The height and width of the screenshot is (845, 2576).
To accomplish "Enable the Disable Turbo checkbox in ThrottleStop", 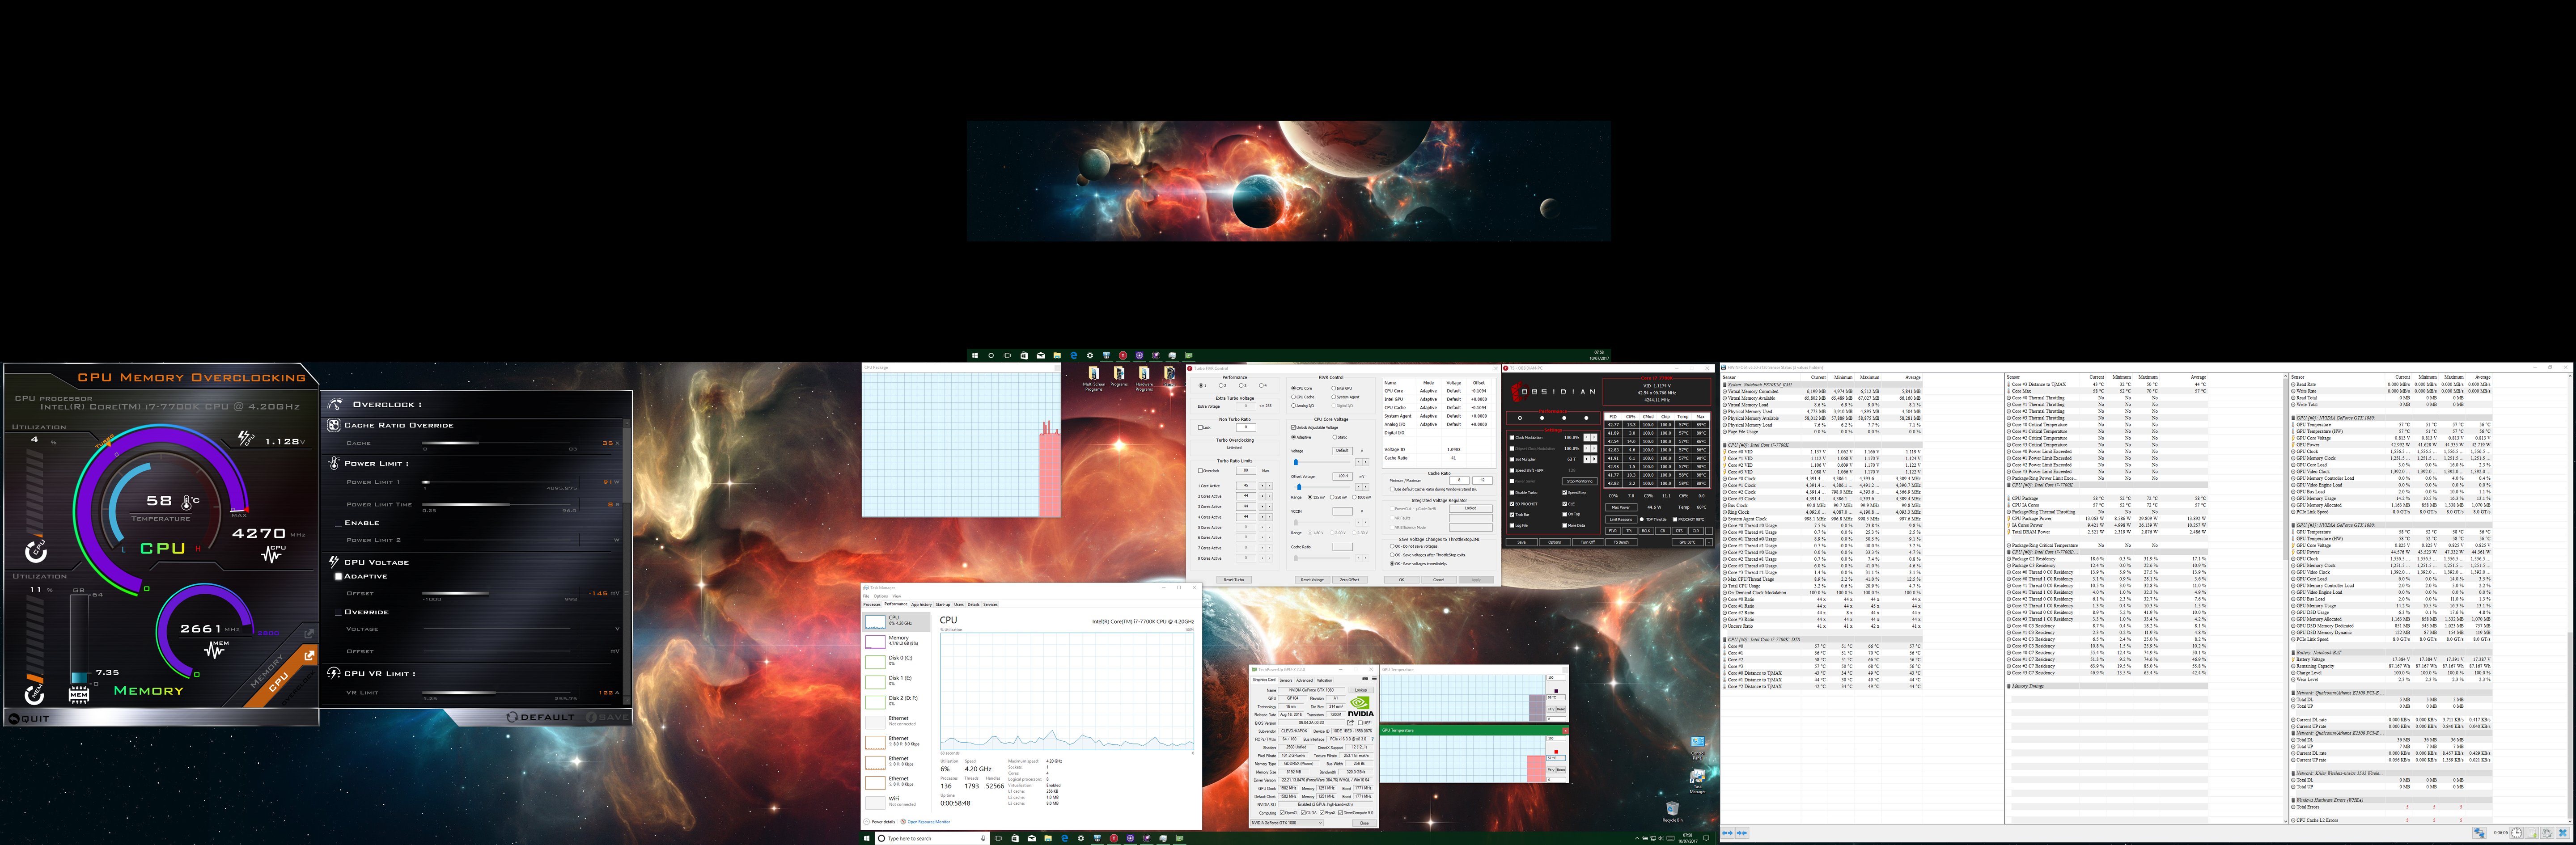I will (x=1512, y=493).
